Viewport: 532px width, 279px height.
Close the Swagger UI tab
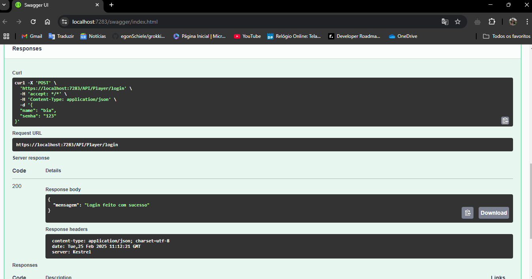pos(97,5)
